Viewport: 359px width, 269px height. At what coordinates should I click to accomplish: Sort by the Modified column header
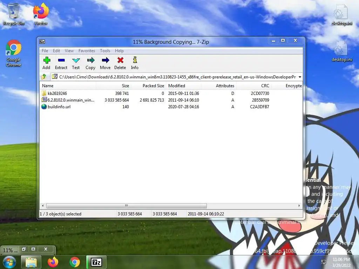pos(183,86)
